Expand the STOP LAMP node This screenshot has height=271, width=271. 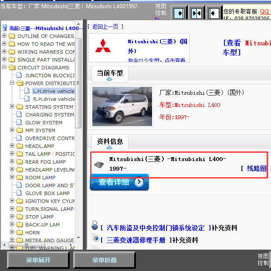point(12,216)
